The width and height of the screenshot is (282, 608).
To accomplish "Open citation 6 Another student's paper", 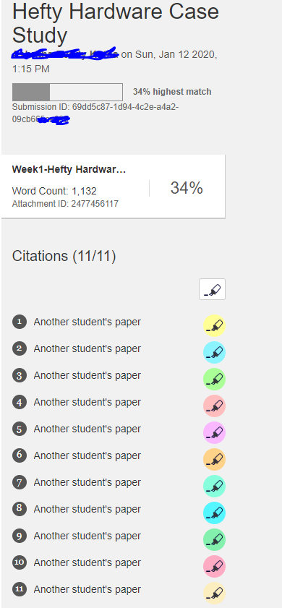I will click(x=87, y=455).
